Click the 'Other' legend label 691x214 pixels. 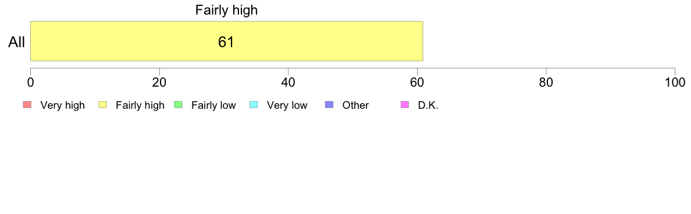355,105
